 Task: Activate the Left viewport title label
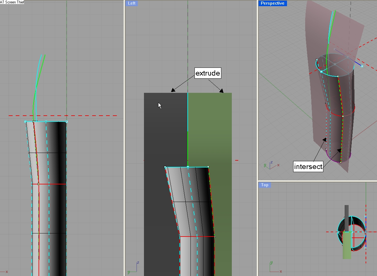pos(131,3)
